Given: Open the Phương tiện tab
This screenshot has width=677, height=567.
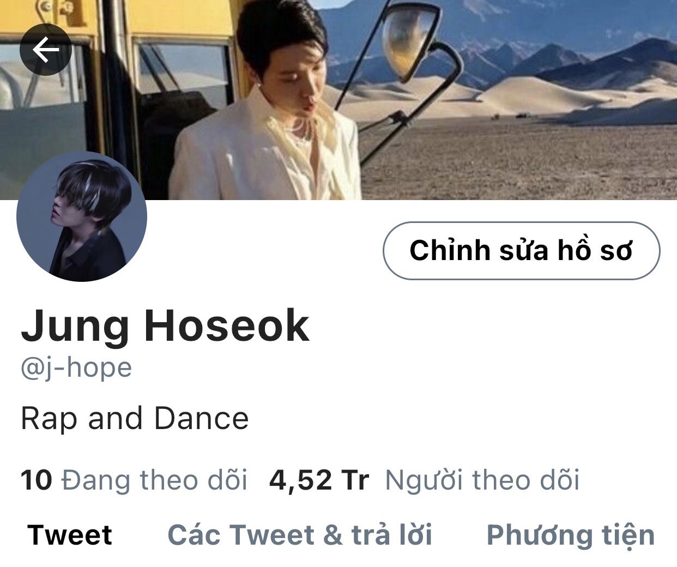Looking at the screenshot, I should click(570, 535).
